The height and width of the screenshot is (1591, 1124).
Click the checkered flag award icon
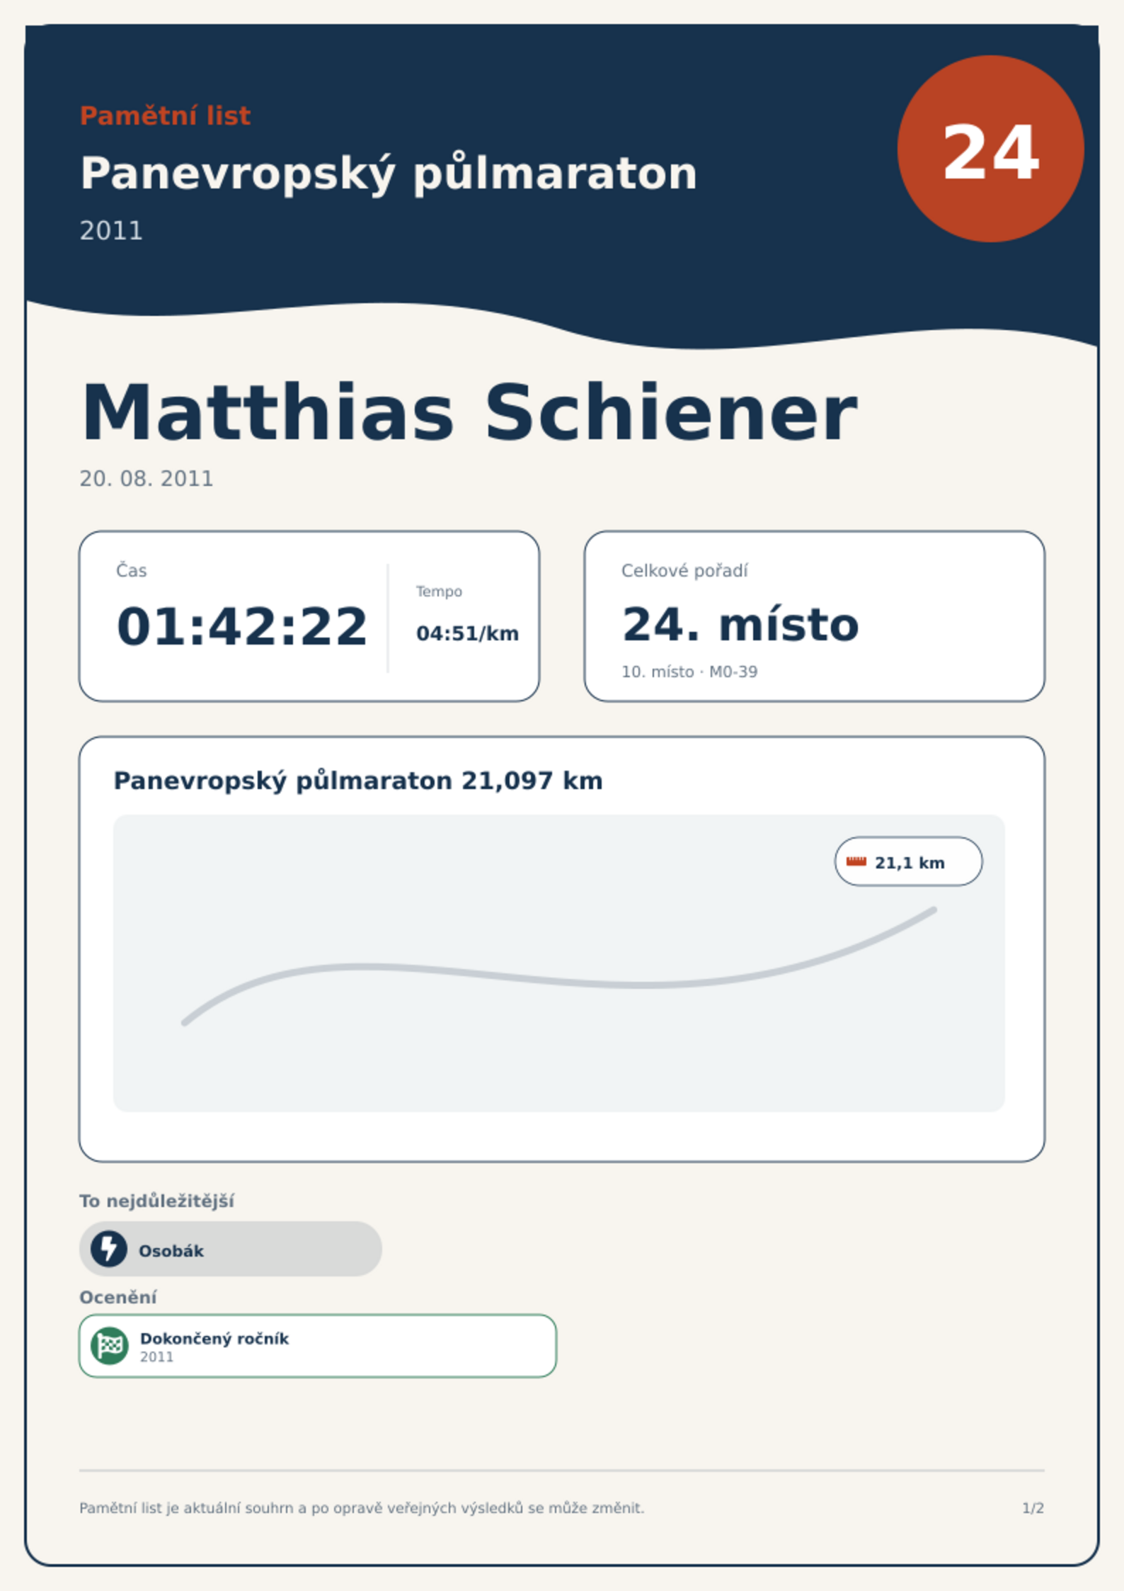point(110,1346)
